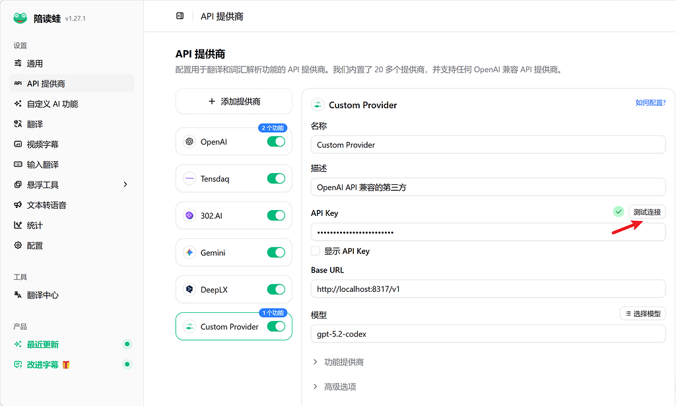This screenshot has height=406, width=676.
Task: Click the green dot beside 最近更新
Action: 127,344
